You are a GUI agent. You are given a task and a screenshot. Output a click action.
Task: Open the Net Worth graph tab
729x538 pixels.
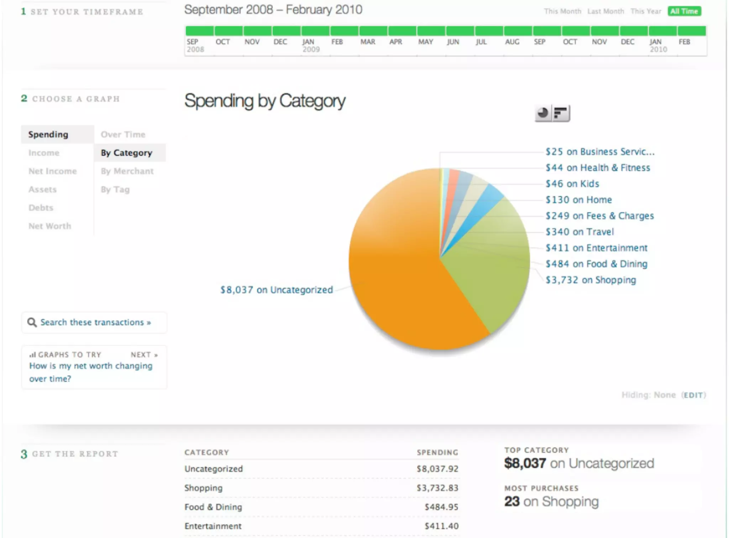tap(50, 226)
